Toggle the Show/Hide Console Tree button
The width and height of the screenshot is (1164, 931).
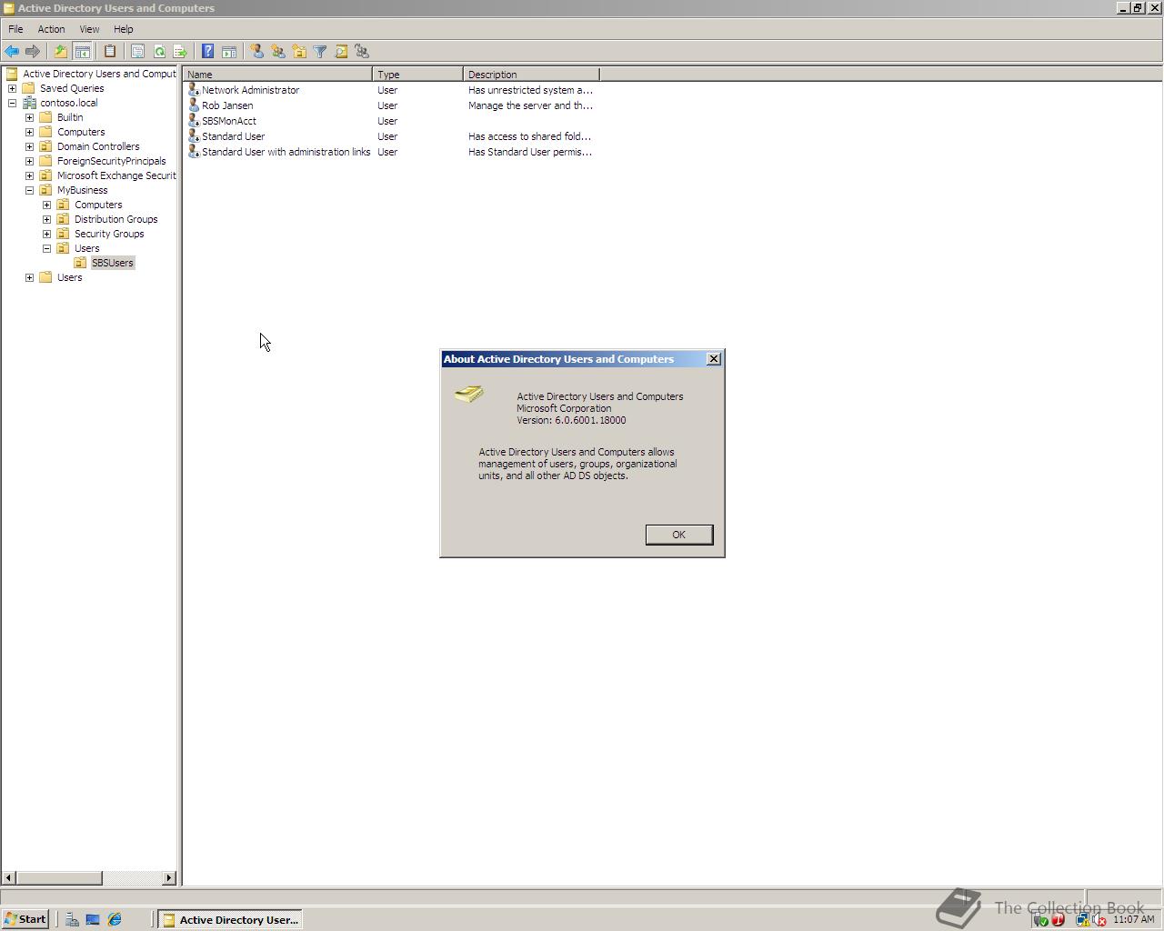pos(82,52)
